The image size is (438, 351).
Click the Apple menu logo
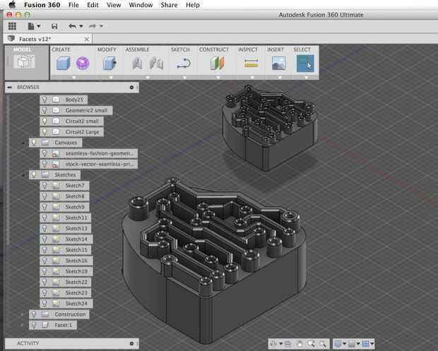point(12,5)
